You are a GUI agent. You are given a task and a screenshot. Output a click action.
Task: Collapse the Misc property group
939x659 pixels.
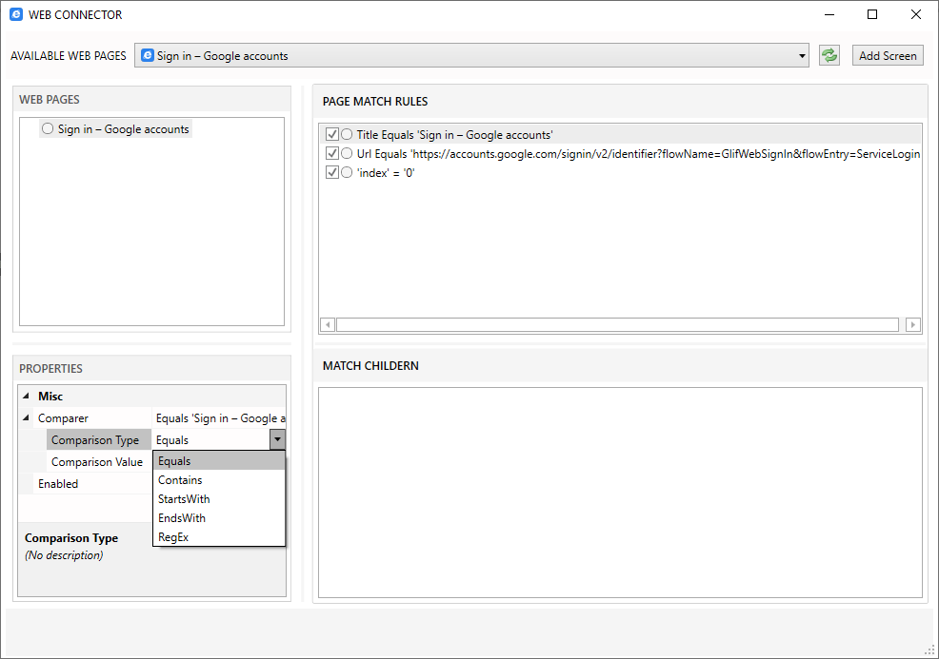(27, 396)
